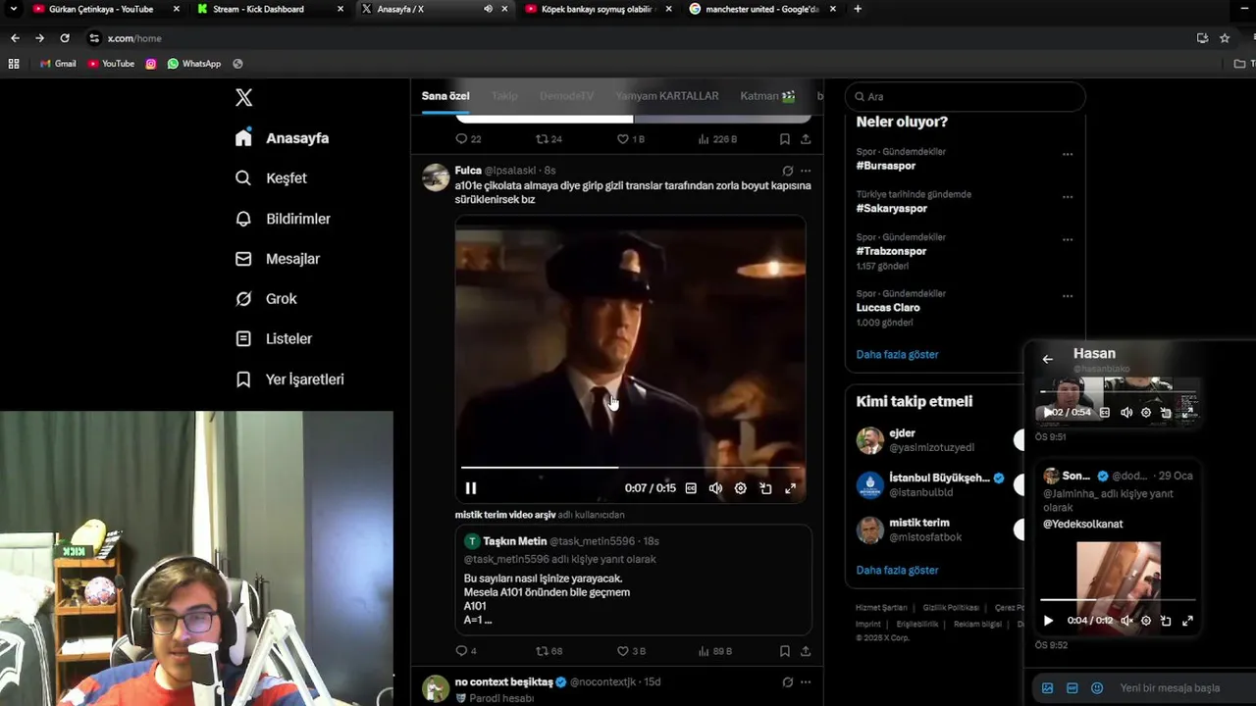
Task: Open emoji picker in chat box
Action: click(1097, 688)
